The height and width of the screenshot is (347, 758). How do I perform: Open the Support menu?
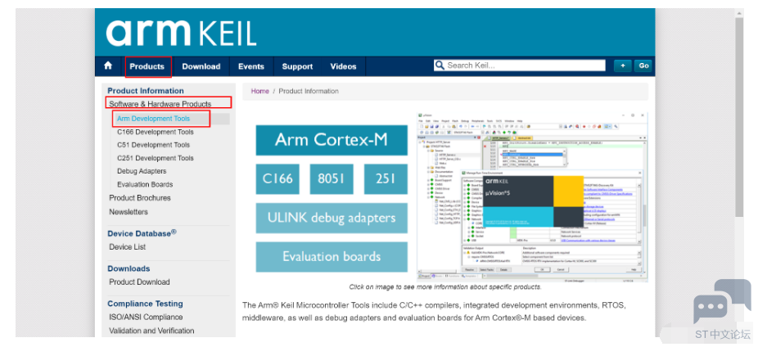297,66
